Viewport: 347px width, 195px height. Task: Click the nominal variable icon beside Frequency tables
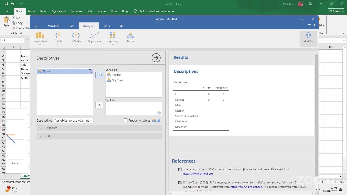click(x=154, y=121)
